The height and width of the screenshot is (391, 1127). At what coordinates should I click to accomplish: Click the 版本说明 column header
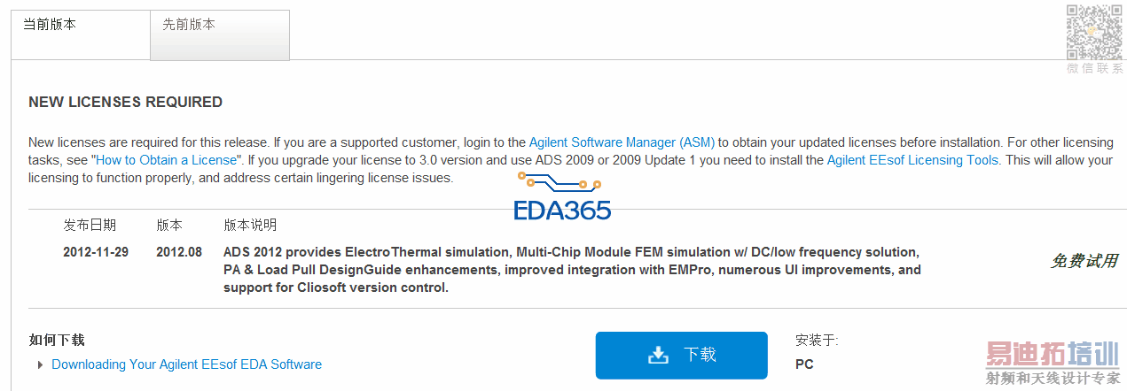(x=250, y=225)
